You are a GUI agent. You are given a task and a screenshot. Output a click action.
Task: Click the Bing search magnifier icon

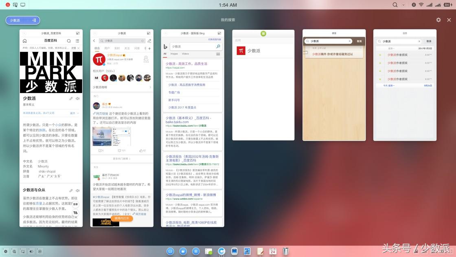click(x=218, y=47)
